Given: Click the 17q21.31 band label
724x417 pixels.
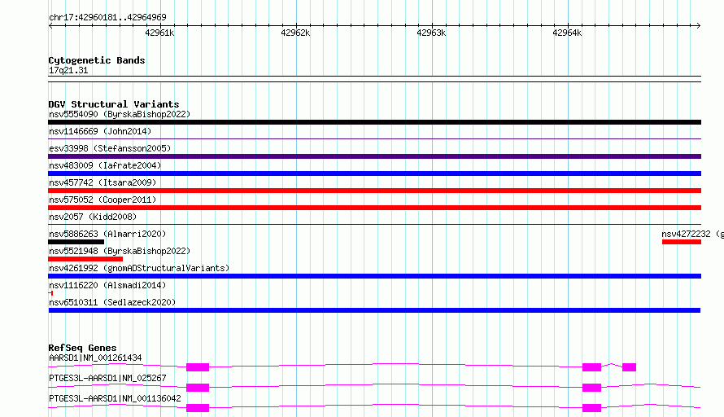Looking at the screenshot, I should pos(68,70).
